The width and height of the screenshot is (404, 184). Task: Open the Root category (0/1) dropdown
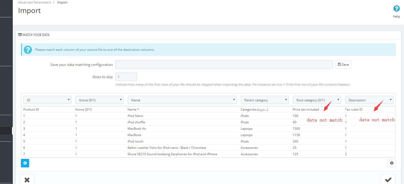(x=317, y=100)
